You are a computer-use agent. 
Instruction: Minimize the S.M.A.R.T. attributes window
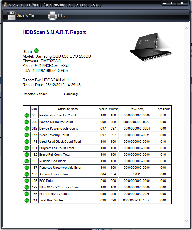[x=165, y=3]
